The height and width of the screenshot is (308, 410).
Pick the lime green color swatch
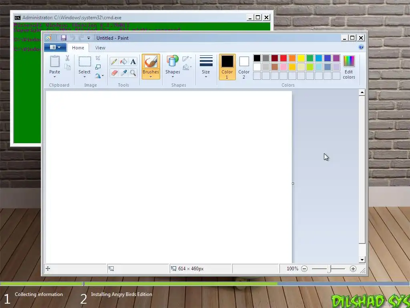[x=310, y=67]
